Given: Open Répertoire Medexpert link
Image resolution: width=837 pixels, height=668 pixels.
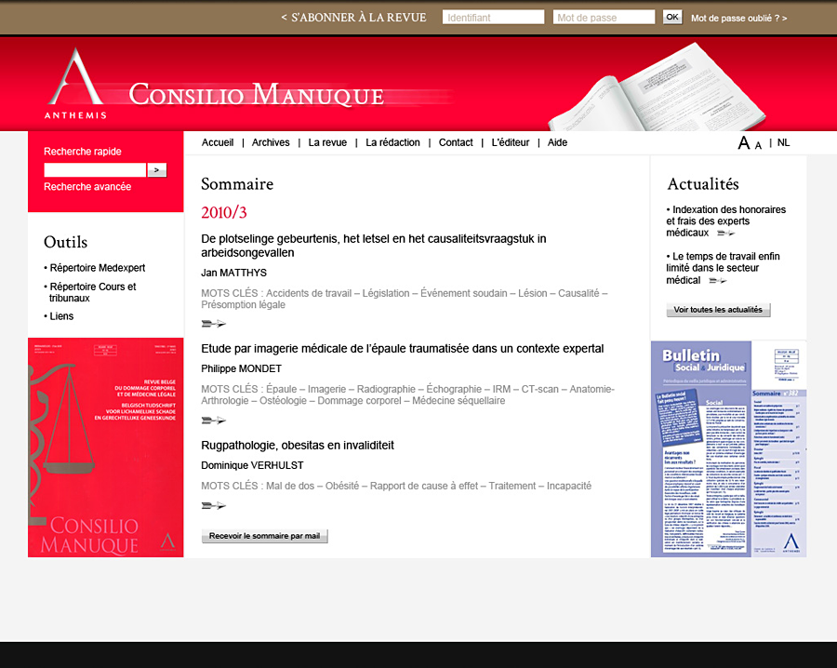Looking at the screenshot, I should click(97, 268).
